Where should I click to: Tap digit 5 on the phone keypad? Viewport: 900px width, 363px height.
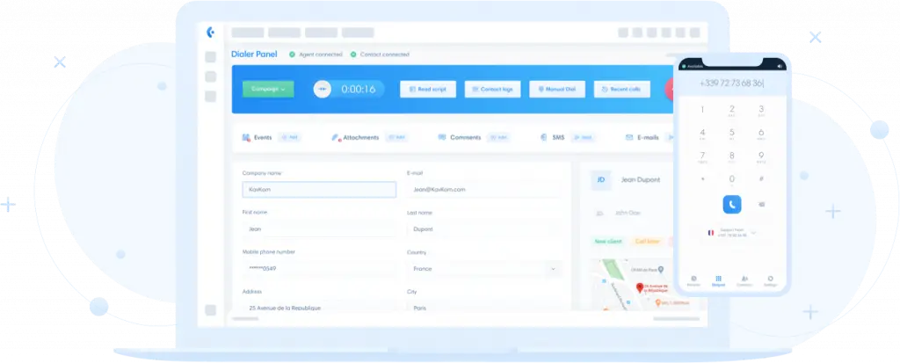tap(731, 133)
